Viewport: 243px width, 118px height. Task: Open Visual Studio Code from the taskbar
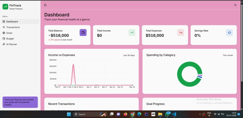point(174,114)
